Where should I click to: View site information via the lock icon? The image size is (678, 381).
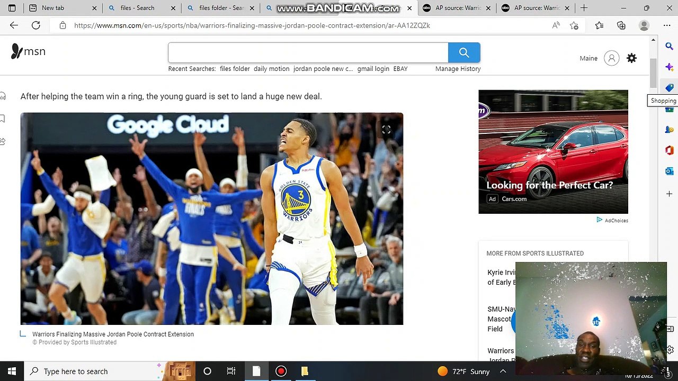pyautogui.click(x=63, y=25)
